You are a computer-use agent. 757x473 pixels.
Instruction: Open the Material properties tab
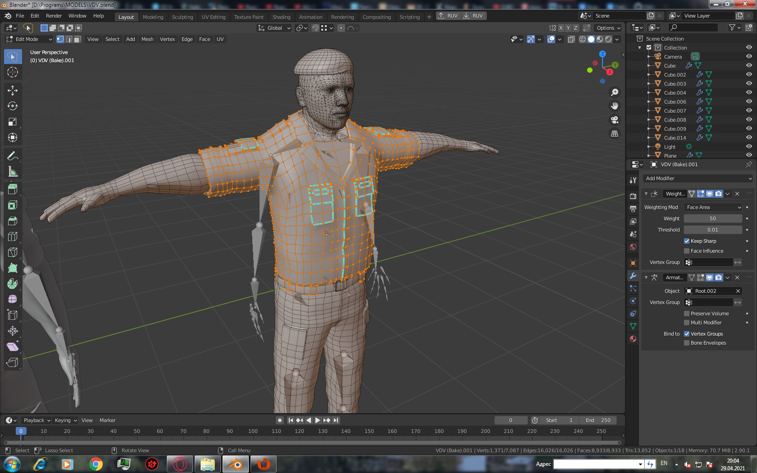click(x=633, y=339)
